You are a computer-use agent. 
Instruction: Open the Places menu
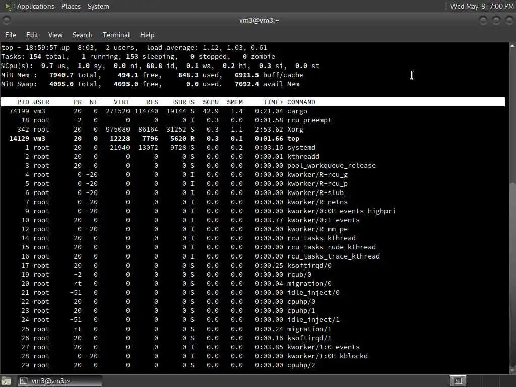click(x=71, y=6)
